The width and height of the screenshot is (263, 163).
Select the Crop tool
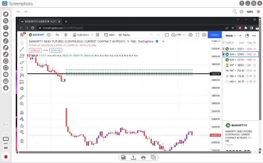(6, 21)
